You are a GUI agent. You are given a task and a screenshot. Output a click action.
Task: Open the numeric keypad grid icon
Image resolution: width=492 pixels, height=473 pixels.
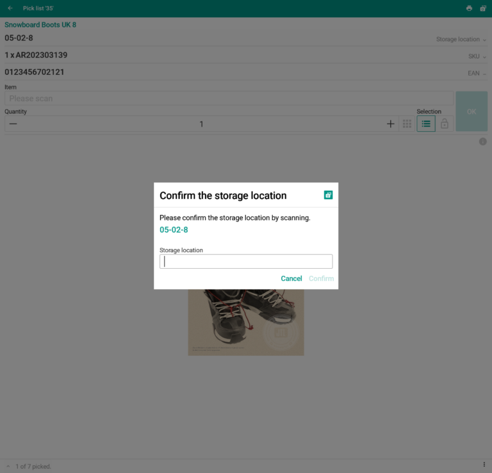tap(407, 124)
